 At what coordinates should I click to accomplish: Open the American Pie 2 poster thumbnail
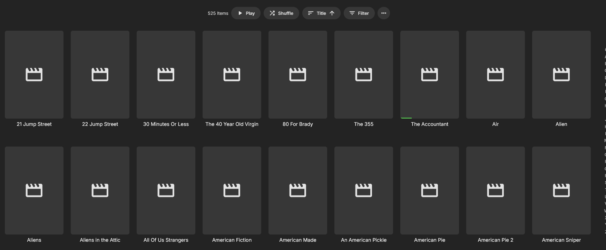click(496, 190)
